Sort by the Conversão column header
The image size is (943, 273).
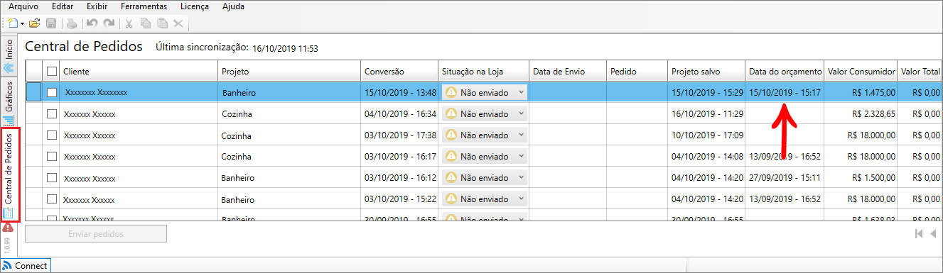click(x=399, y=71)
